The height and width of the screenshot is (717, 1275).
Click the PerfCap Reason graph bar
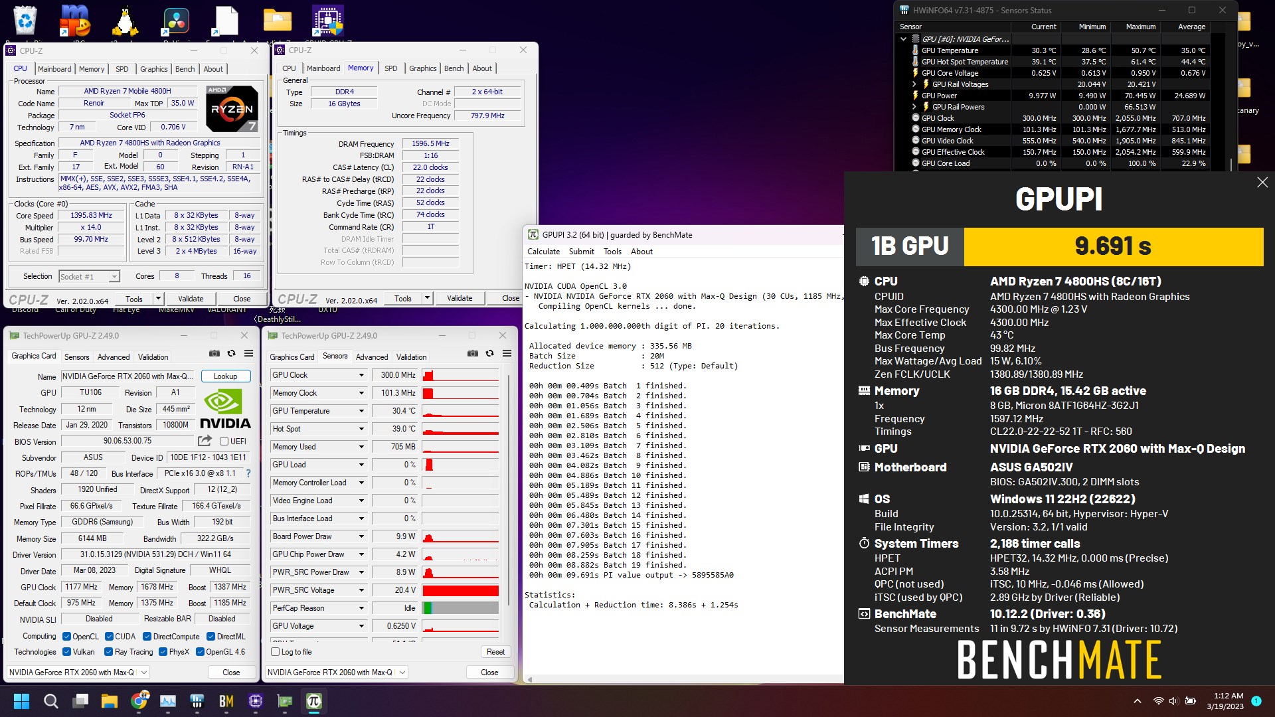tap(461, 608)
